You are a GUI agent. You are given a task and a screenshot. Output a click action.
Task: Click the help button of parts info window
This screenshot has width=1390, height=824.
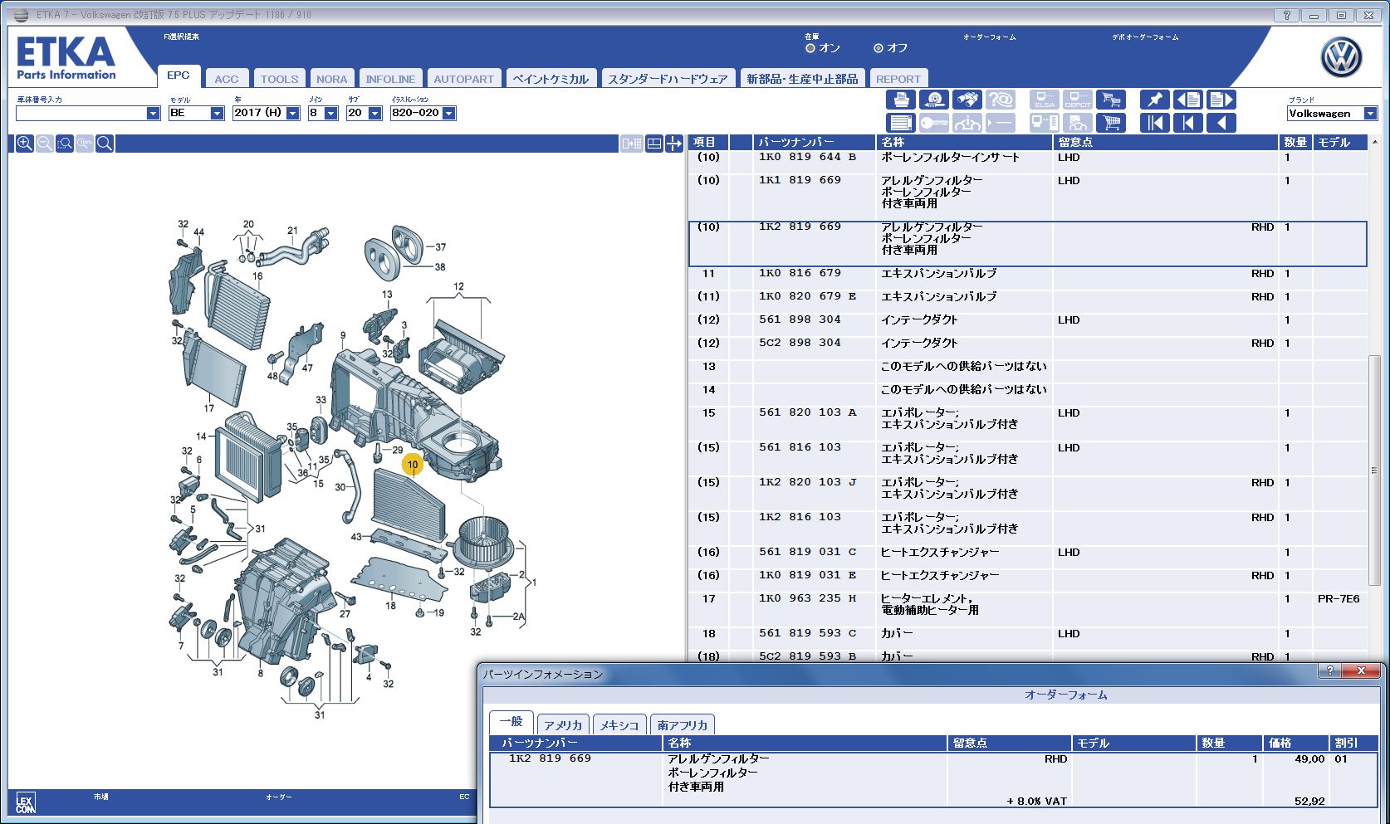[x=1329, y=670]
